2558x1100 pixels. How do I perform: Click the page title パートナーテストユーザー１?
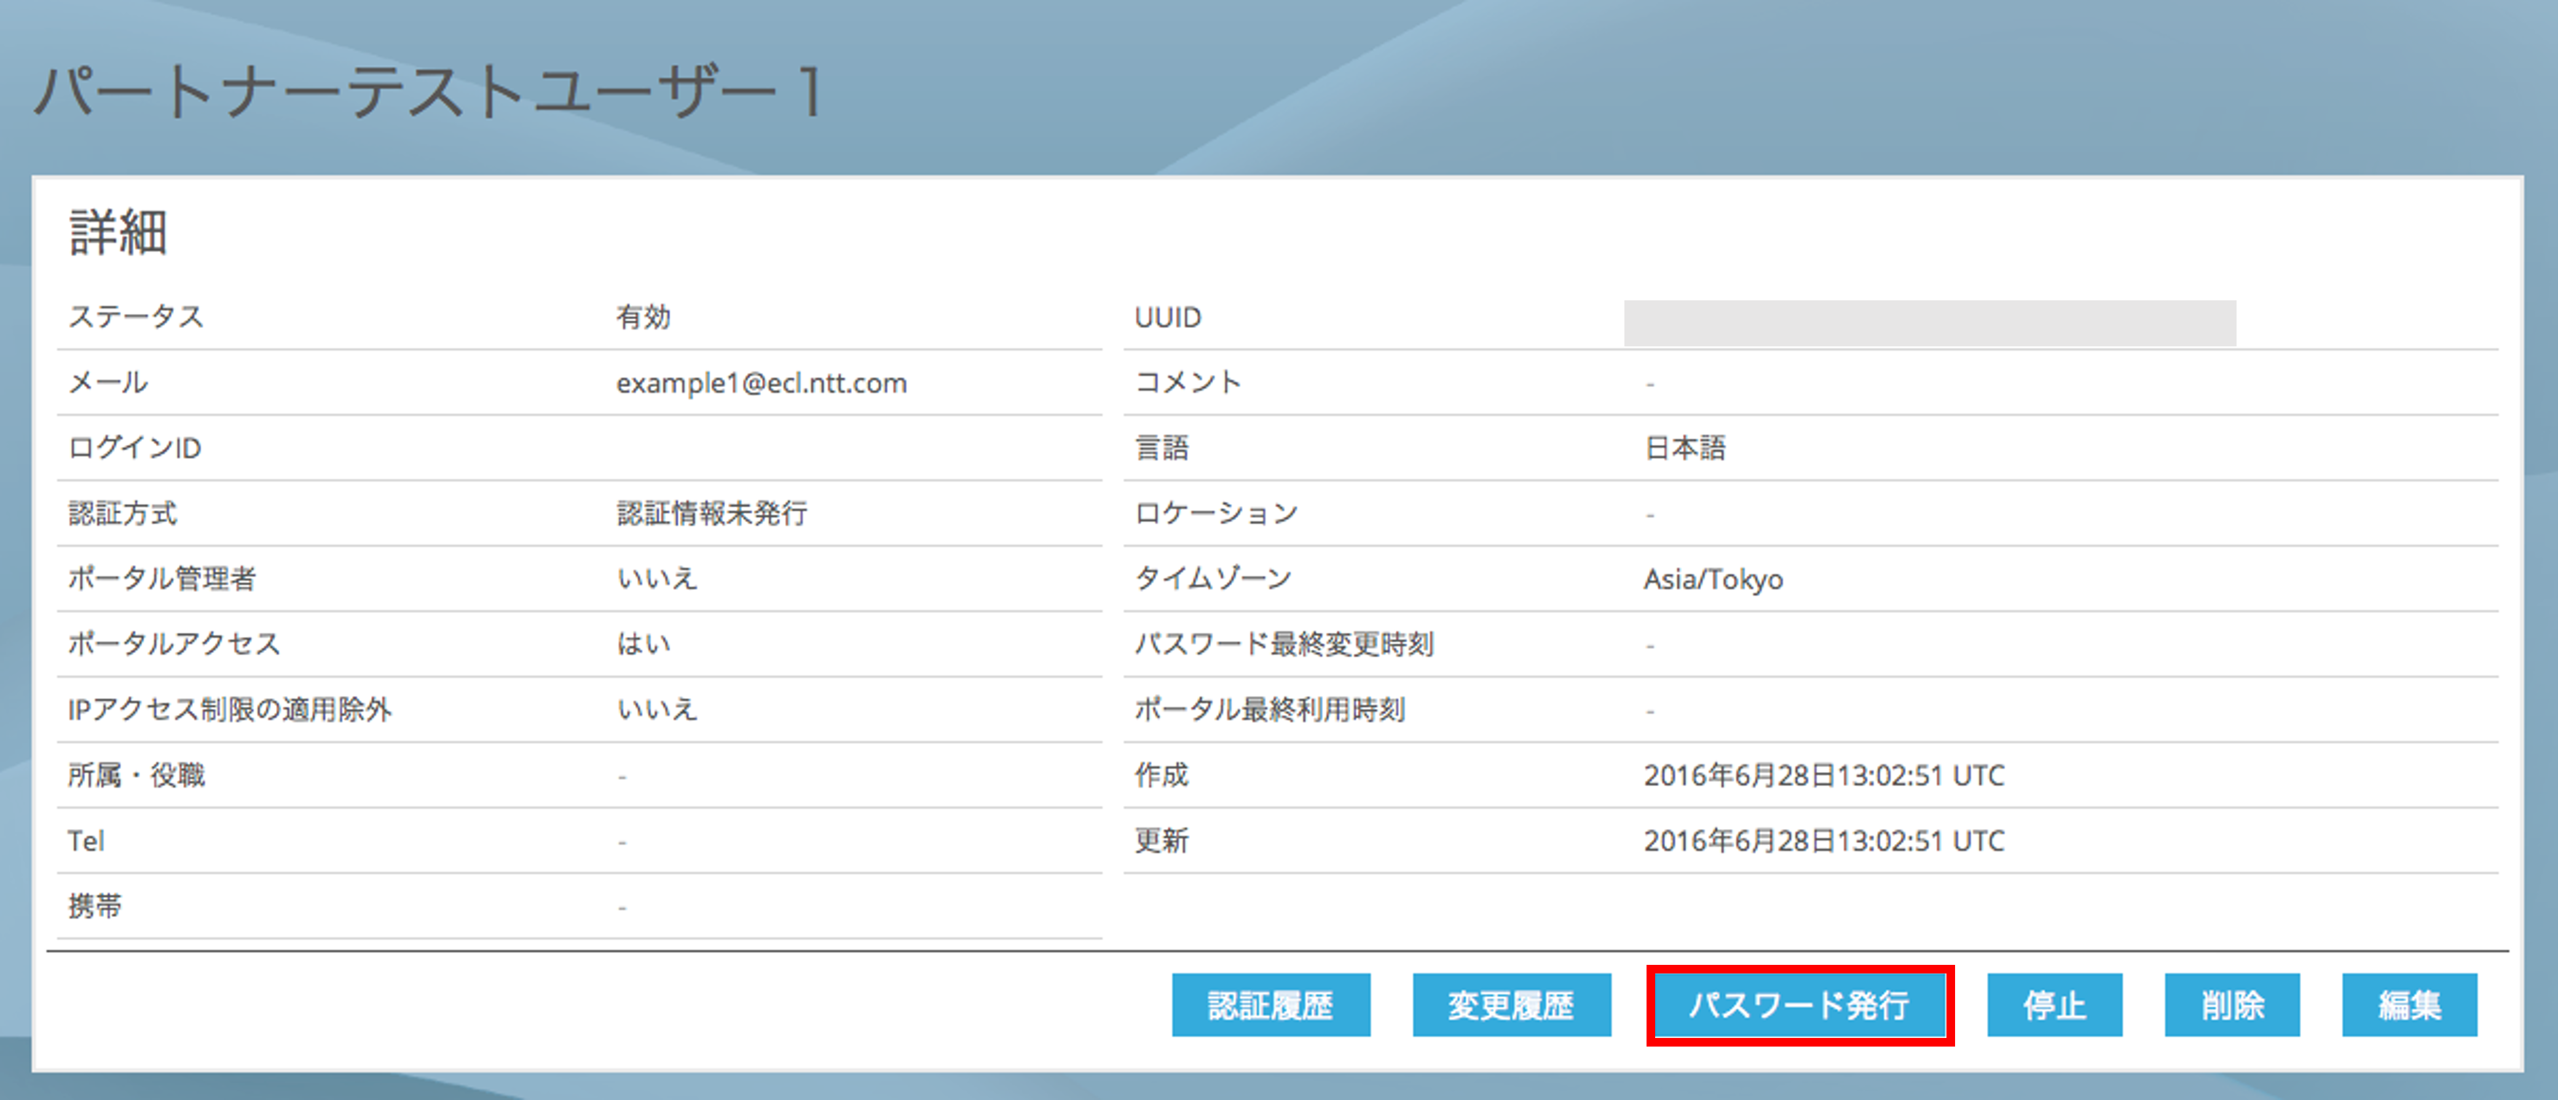(x=430, y=92)
